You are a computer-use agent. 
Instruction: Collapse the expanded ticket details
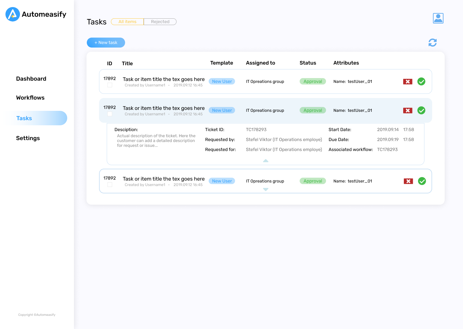click(x=265, y=160)
